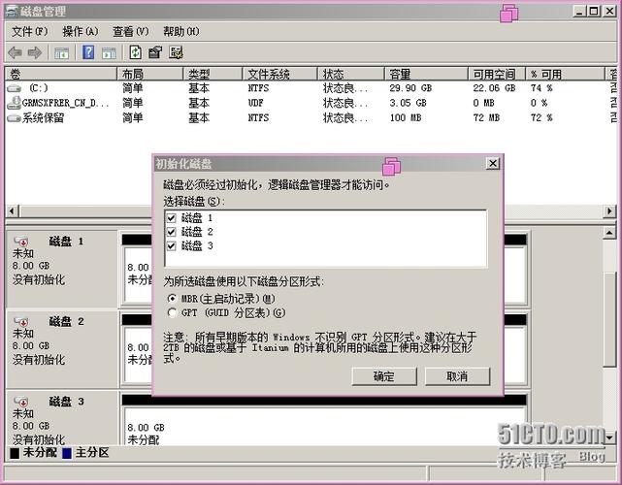Click the Forward arrow toolbar icon
Screen dimensions: 622x485
coord(35,52)
